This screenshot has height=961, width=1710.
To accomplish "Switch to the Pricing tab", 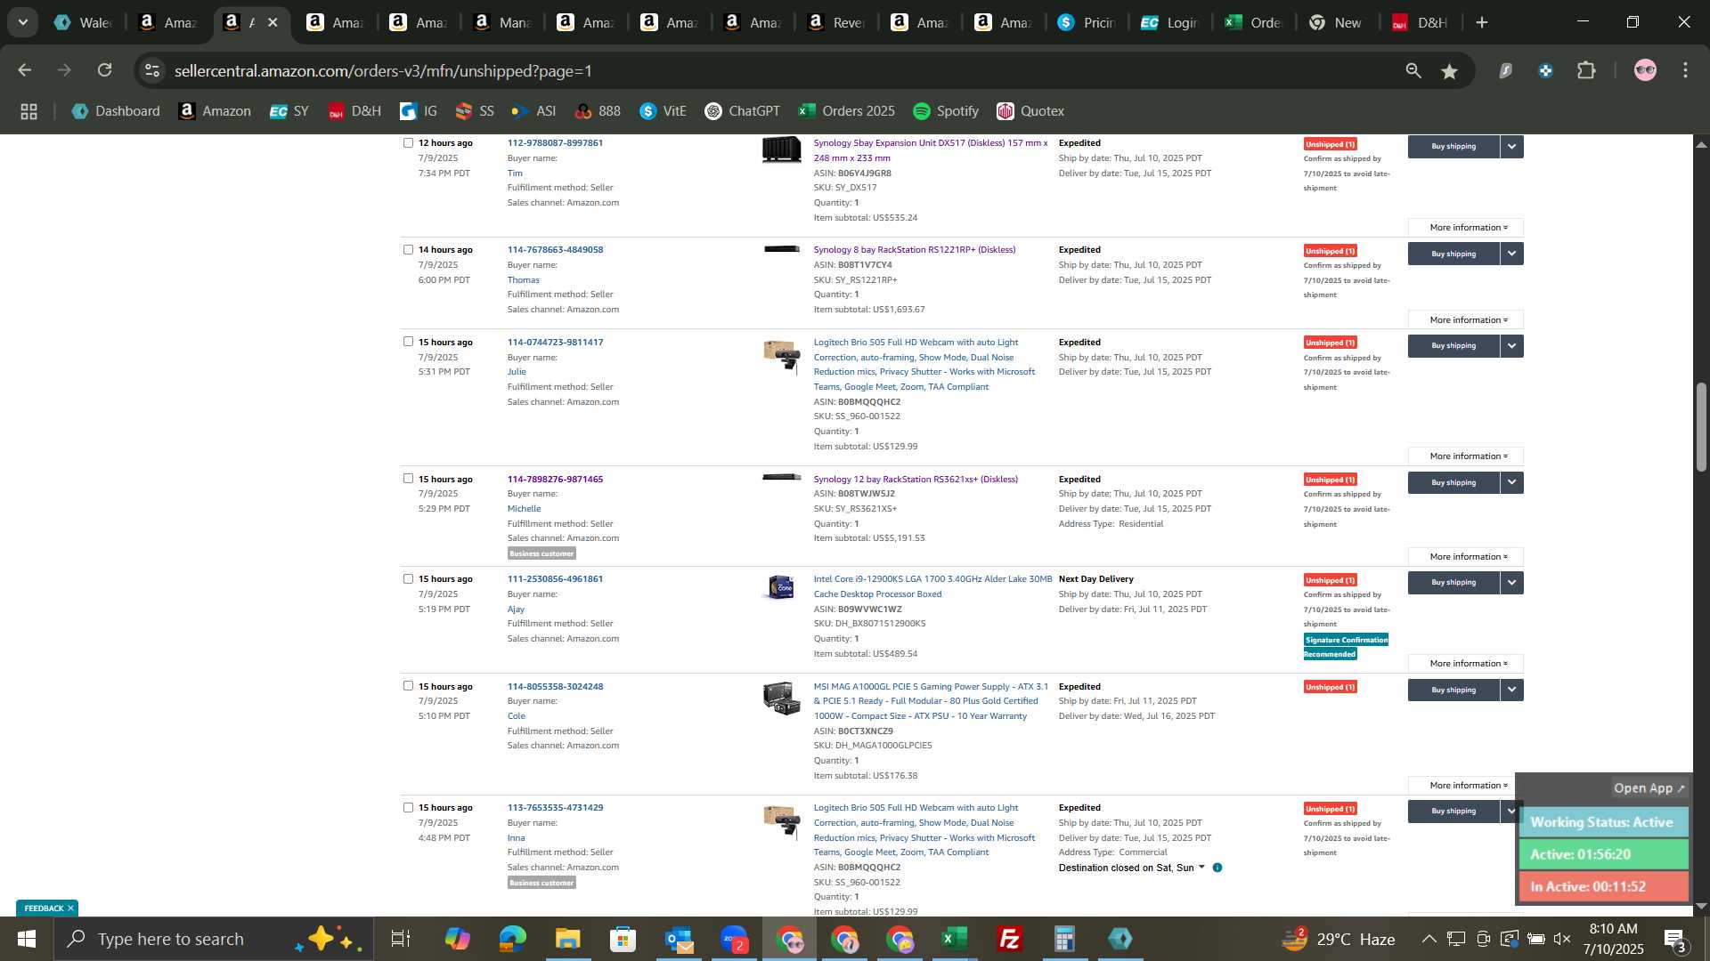I will pos(1087,22).
